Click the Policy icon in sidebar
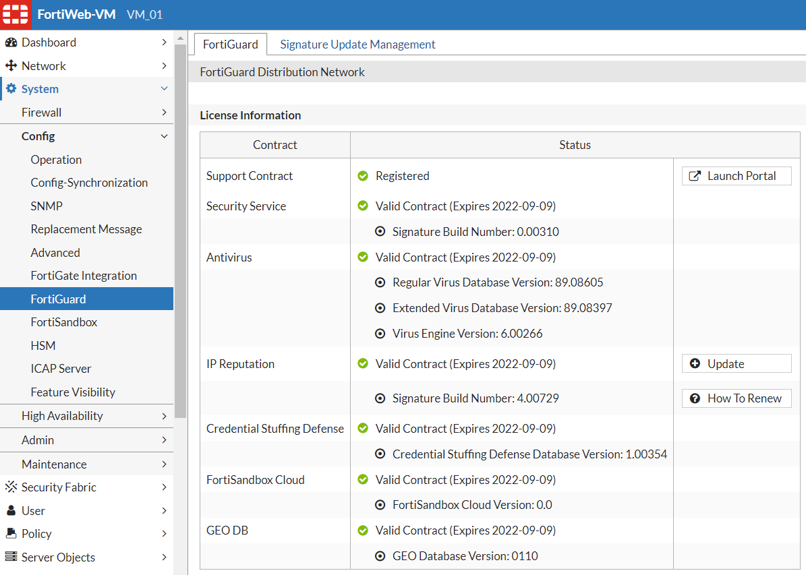Image resolution: width=806 pixels, height=575 pixels. [x=11, y=534]
